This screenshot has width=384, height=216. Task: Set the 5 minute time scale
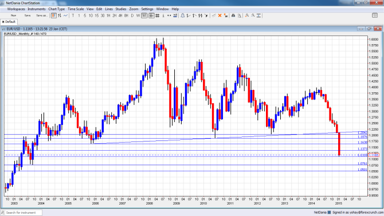coord(85,15)
